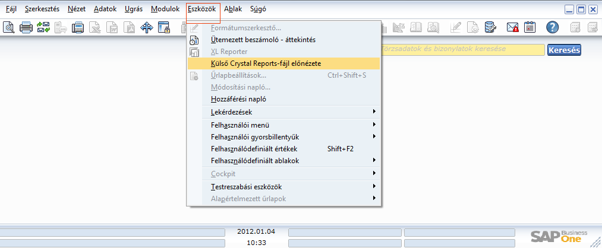Expand Testreszabási eszközök submenu
The width and height of the screenshot is (602, 248).
tap(283, 187)
